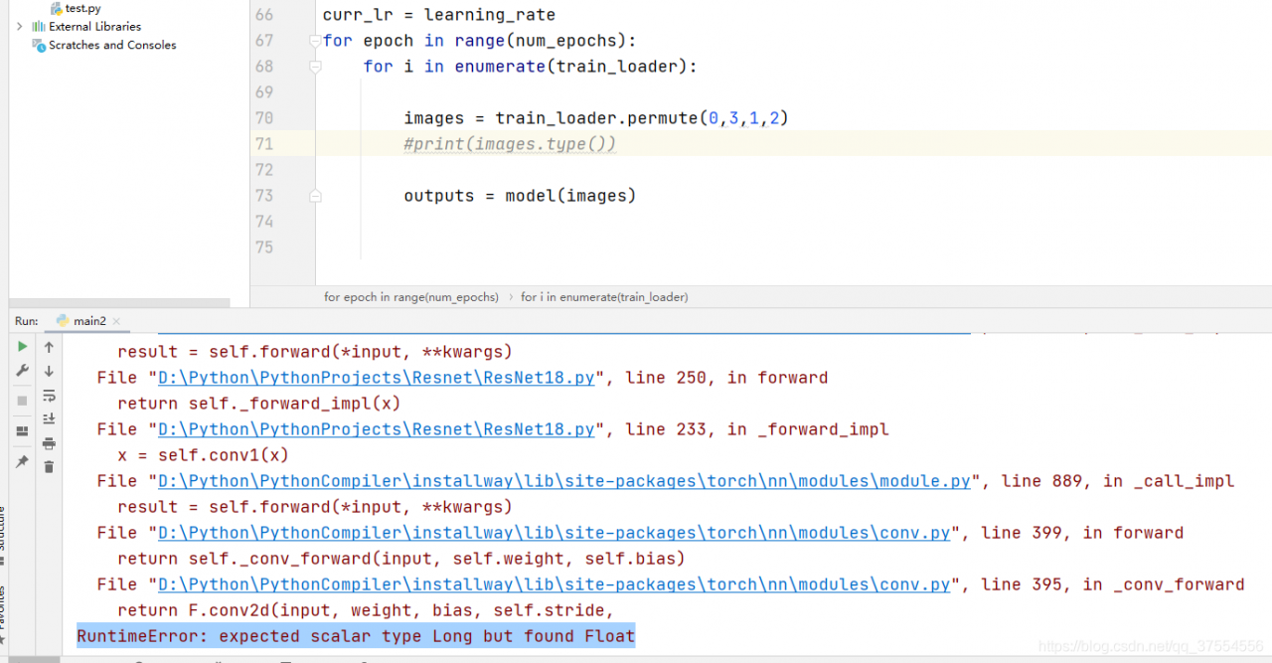Screen dimensions: 1272x663
Task: Clear console with the trash icon
Action: click(x=49, y=466)
